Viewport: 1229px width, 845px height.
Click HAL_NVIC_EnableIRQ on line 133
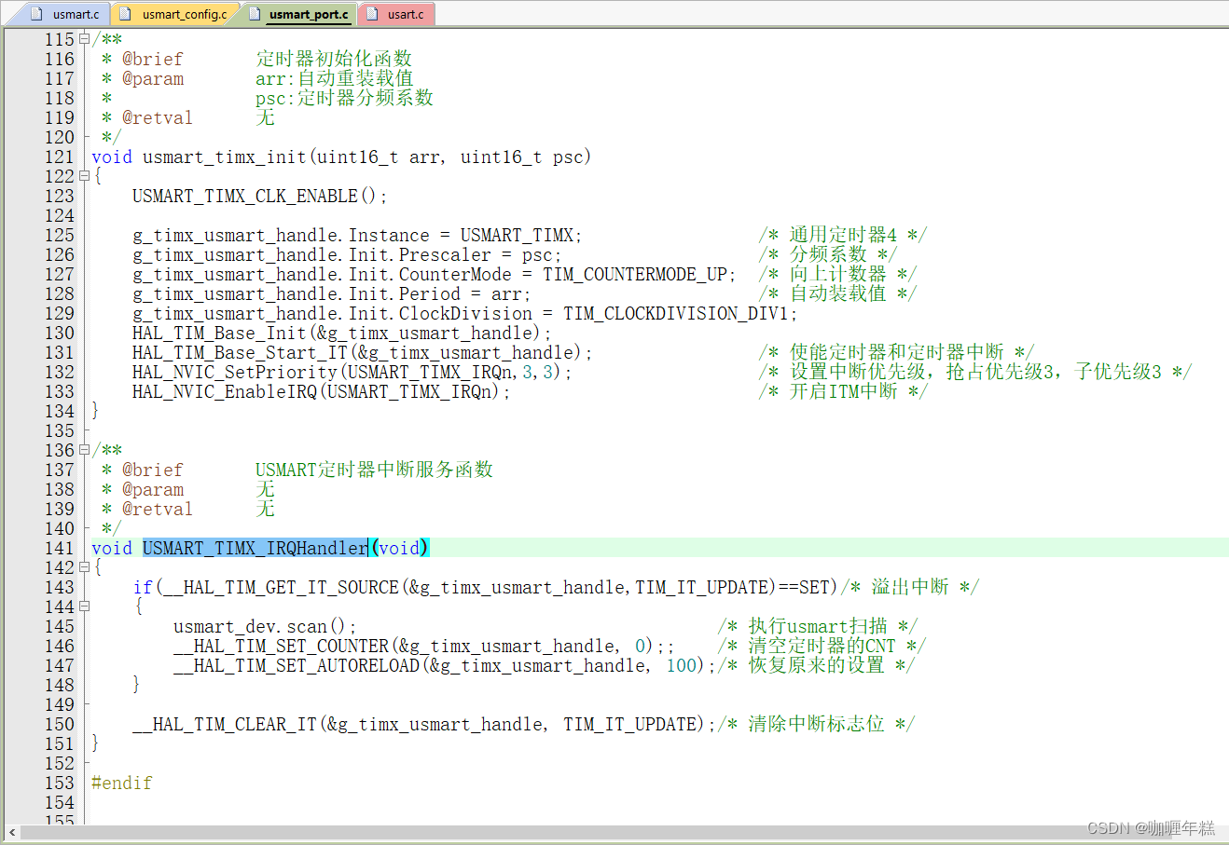tap(225, 391)
